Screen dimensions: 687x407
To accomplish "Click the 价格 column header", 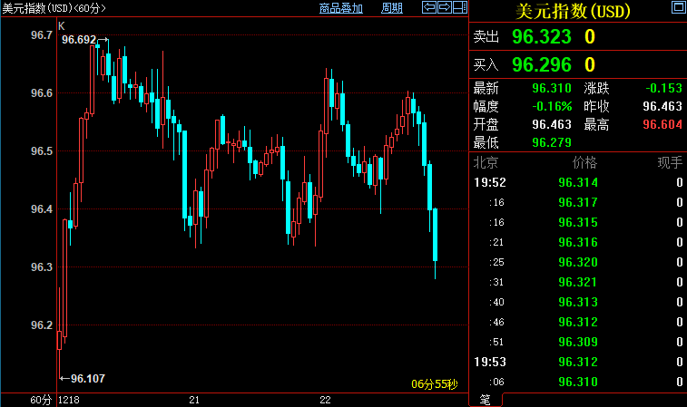I will click(584, 163).
